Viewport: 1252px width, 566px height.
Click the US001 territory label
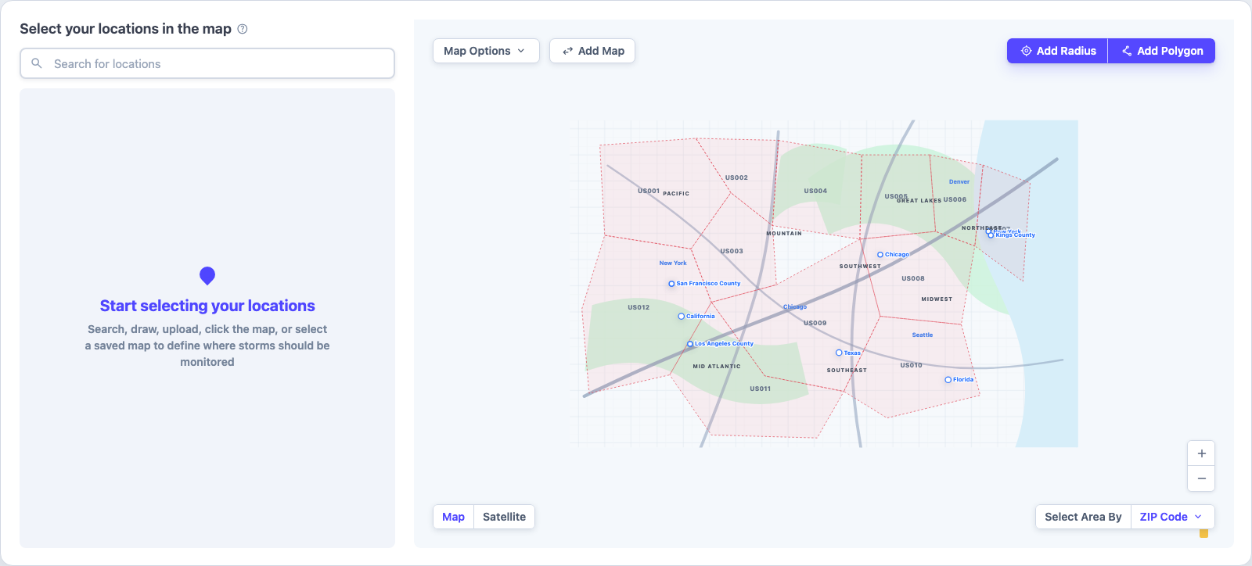[x=649, y=191]
